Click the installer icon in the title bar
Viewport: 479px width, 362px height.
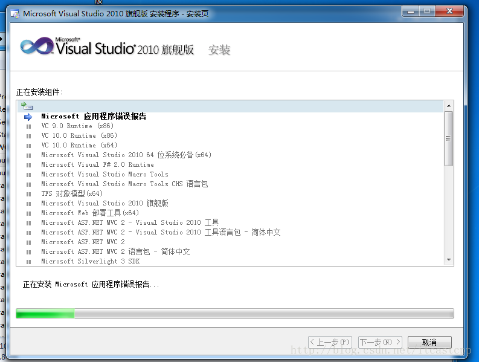[x=15, y=14]
